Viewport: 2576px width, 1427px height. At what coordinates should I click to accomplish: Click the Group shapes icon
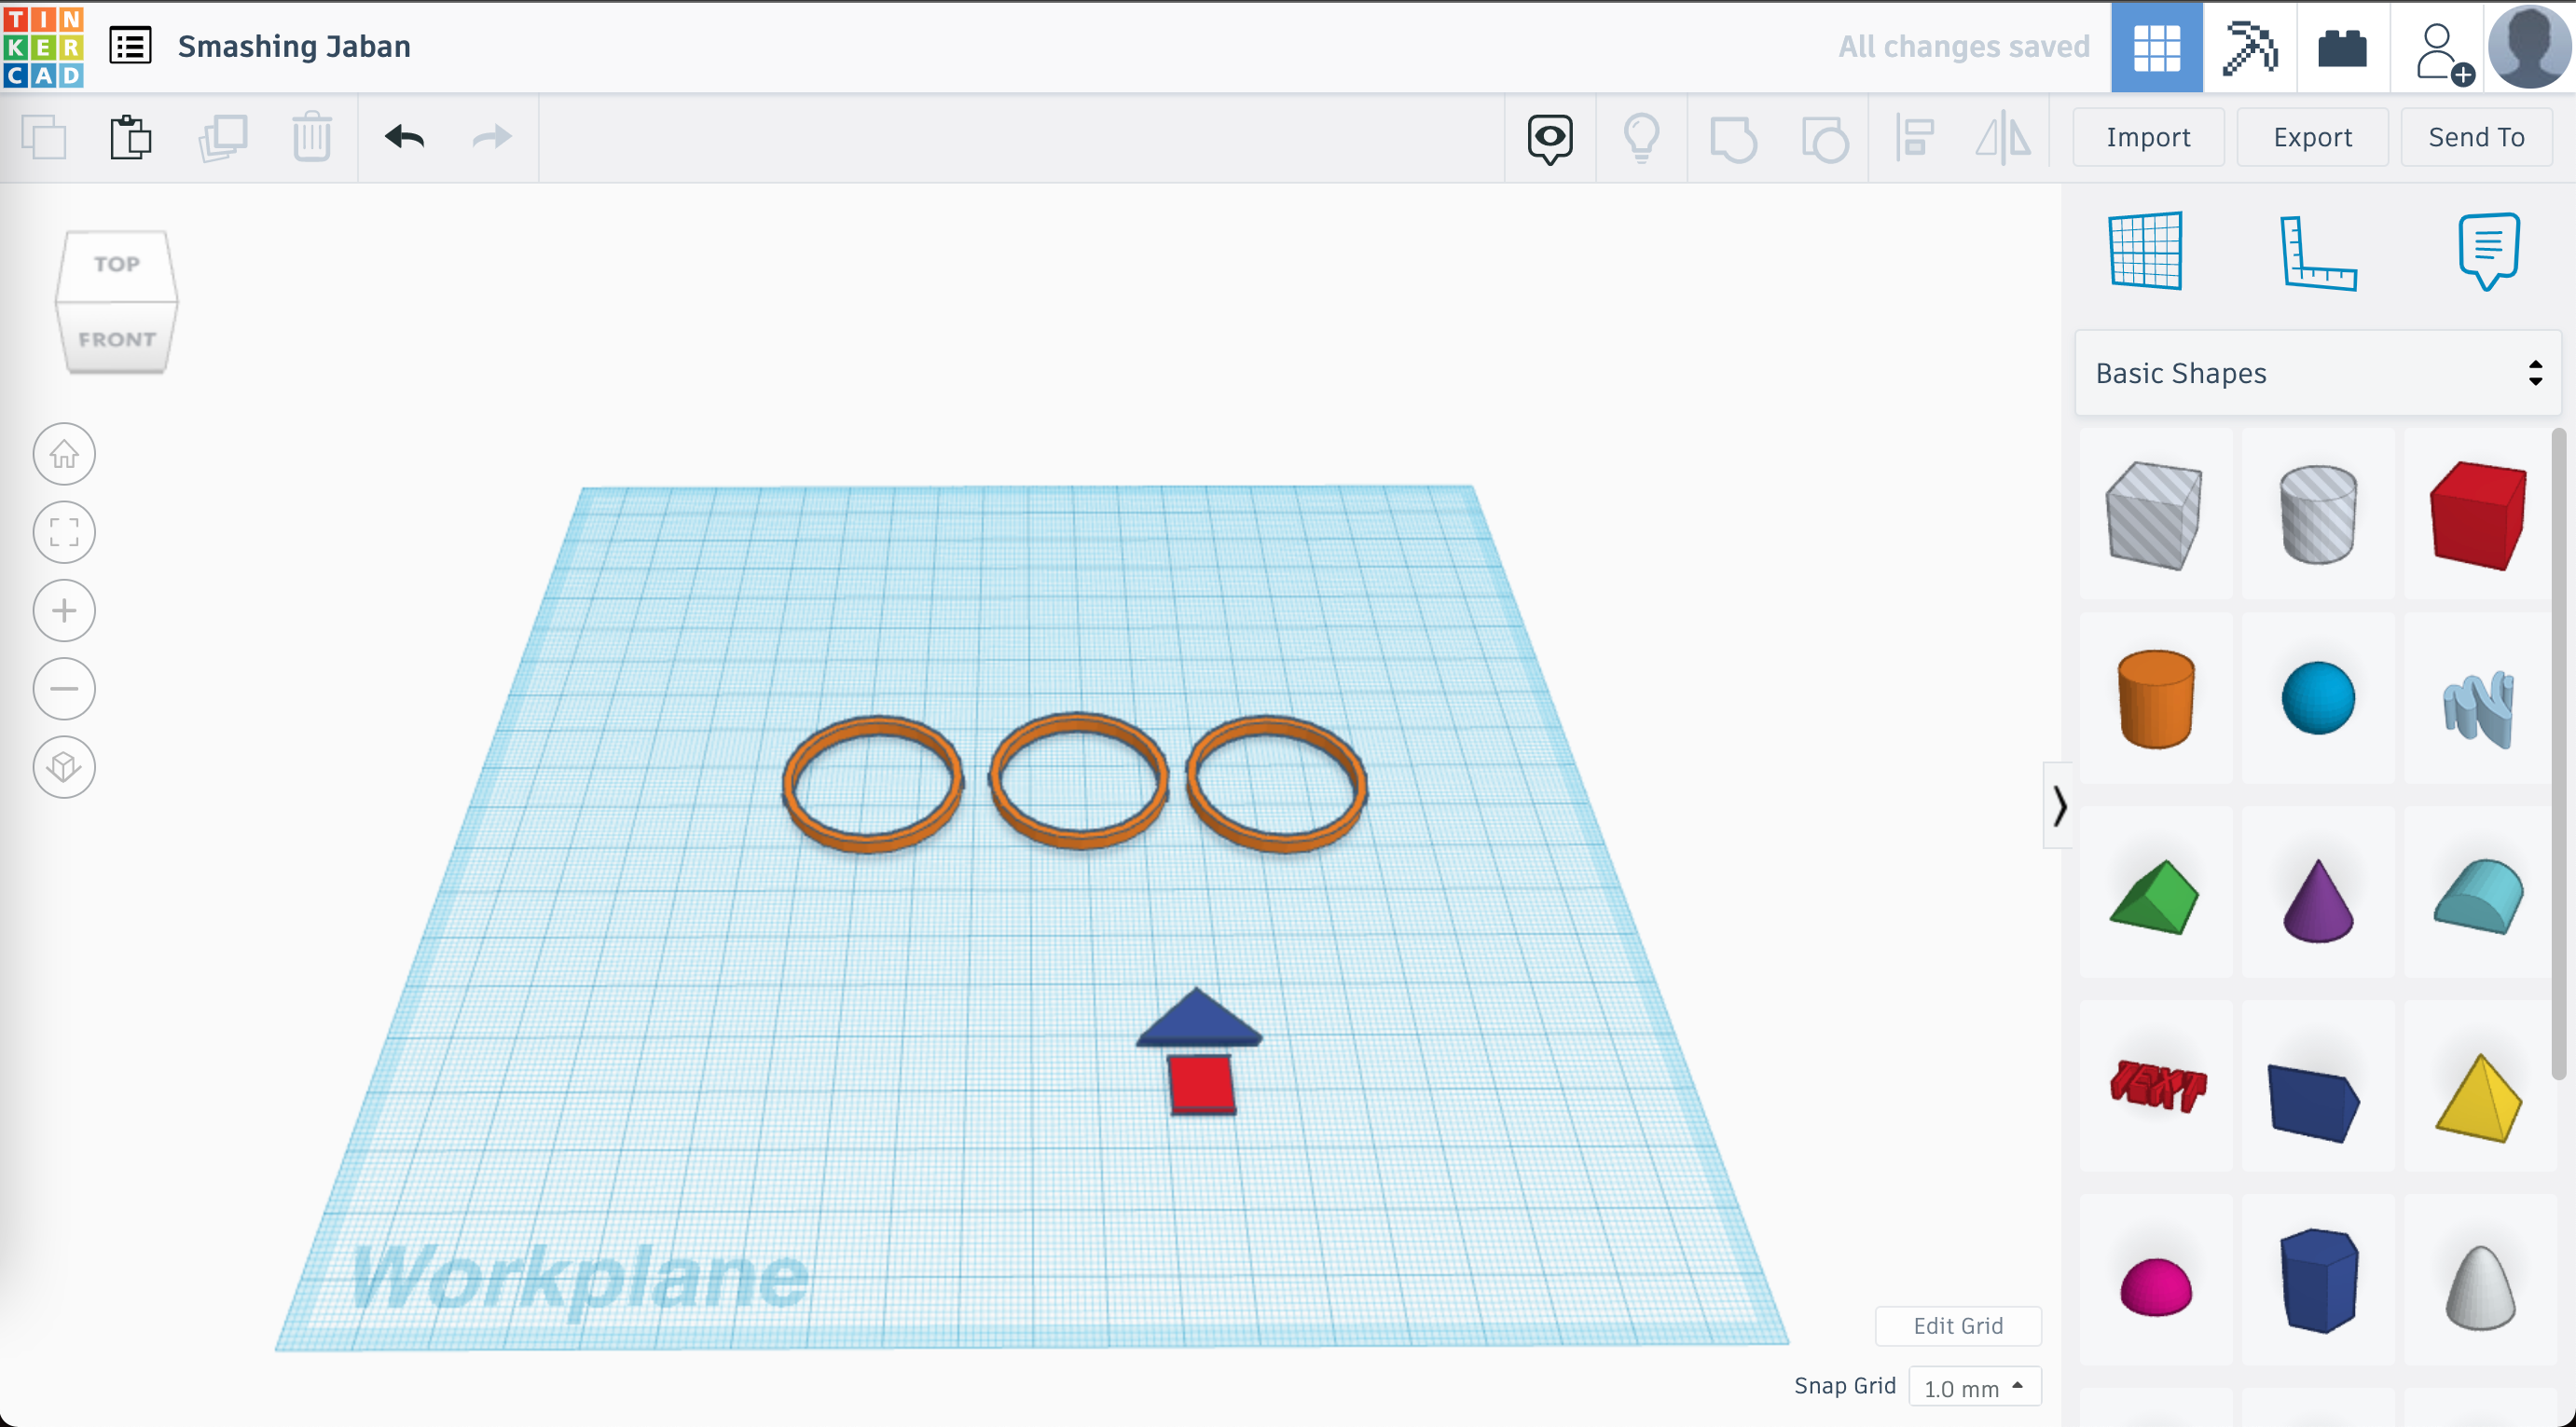pyautogui.click(x=1733, y=138)
